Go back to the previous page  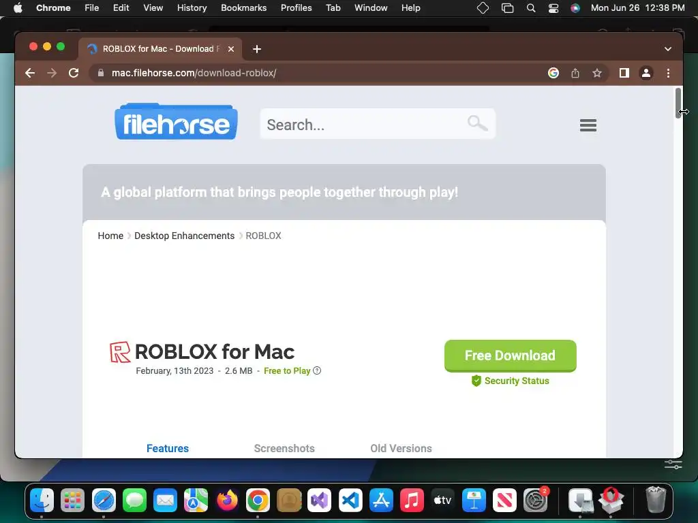tap(30, 73)
